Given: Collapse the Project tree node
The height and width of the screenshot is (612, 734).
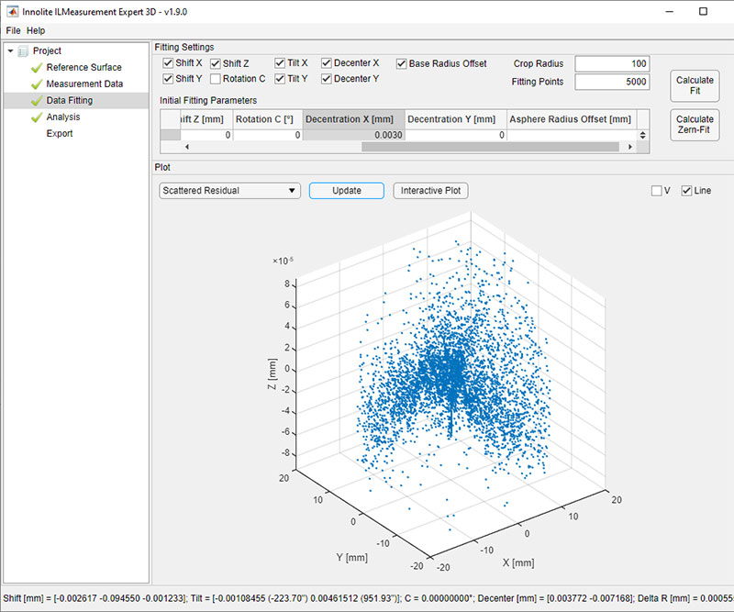Looking at the screenshot, I should pos(10,51).
